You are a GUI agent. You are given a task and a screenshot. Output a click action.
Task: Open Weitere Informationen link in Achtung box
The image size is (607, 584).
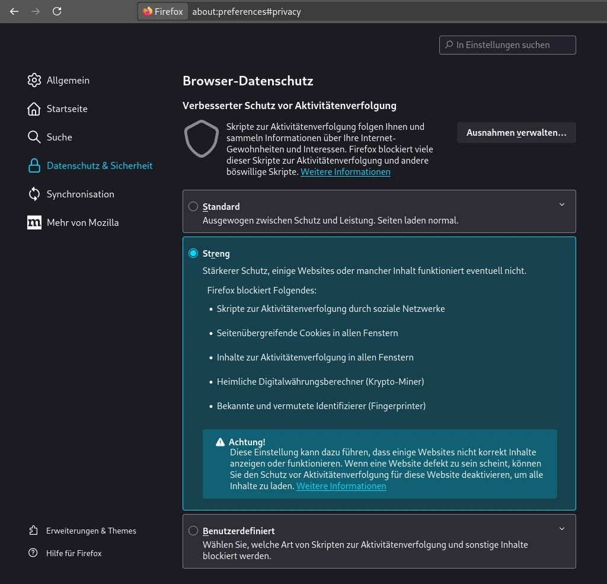pos(341,486)
